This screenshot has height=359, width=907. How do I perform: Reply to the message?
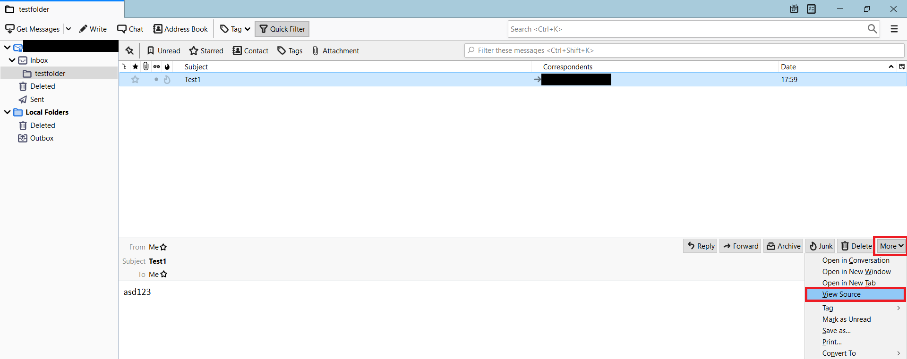tap(700, 246)
